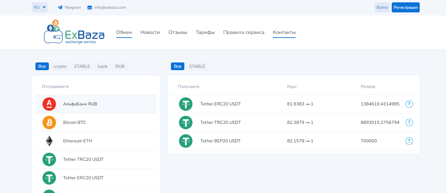Image resolution: width=446 pixels, height=193 pixels.
Task: Open the RU language dropdown
Action: pyautogui.click(x=40, y=7)
